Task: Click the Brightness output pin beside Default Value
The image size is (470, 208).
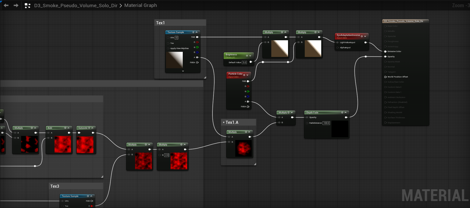Action: 251,62
